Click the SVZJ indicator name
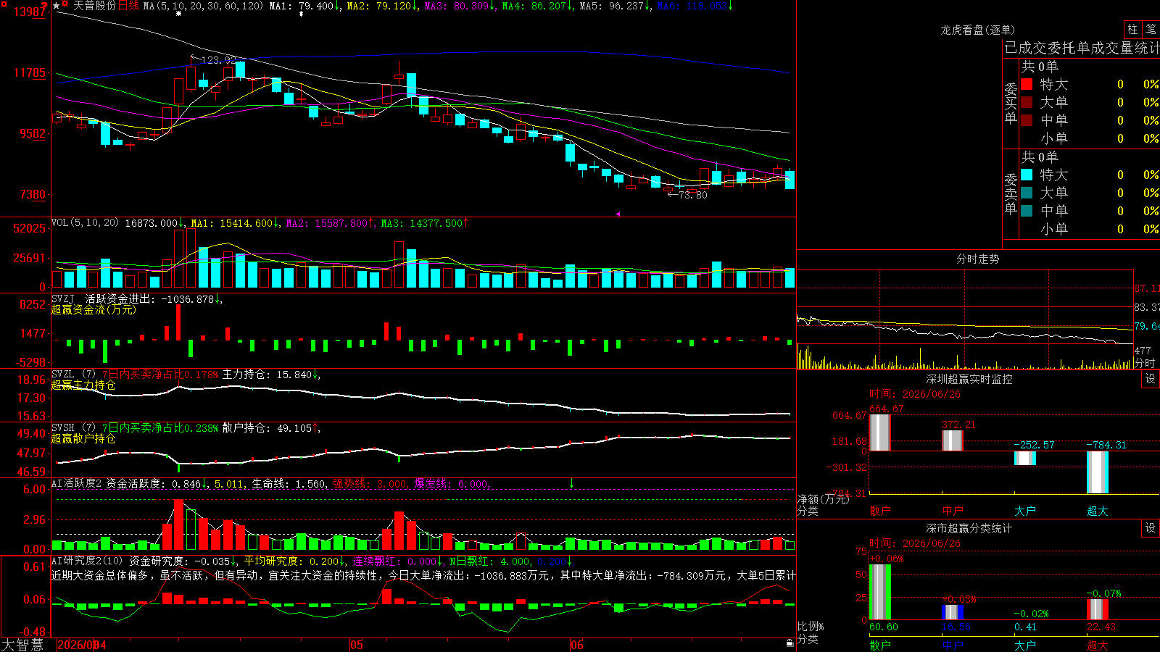Screen dimensions: 1160x652 point(63,298)
